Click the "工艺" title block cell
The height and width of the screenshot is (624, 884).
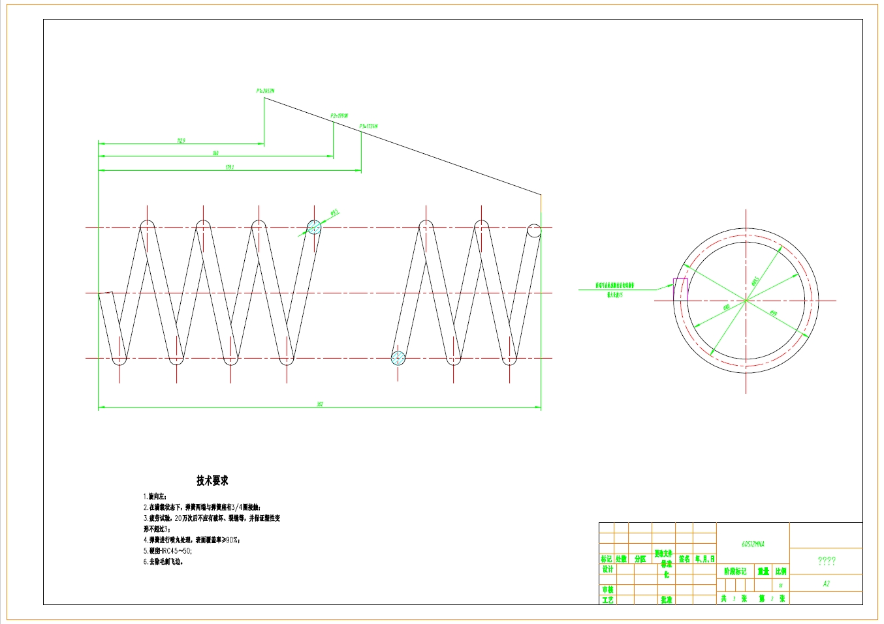(607, 599)
